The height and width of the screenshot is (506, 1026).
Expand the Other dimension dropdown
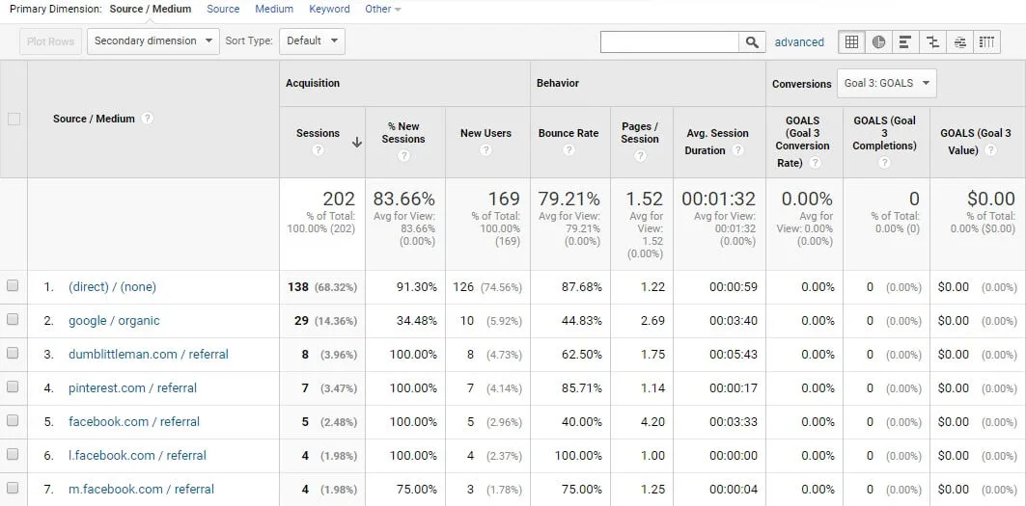coord(383,9)
